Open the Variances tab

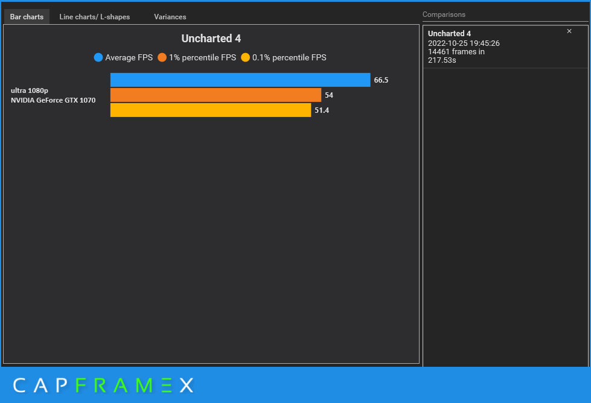(170, 16)
